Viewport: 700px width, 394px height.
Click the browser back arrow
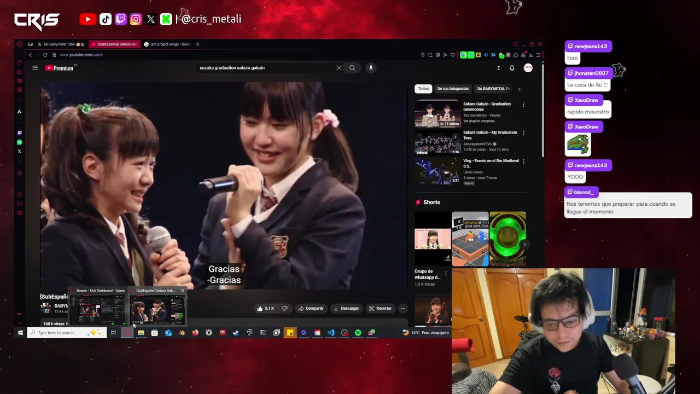(x=31, y=55)
